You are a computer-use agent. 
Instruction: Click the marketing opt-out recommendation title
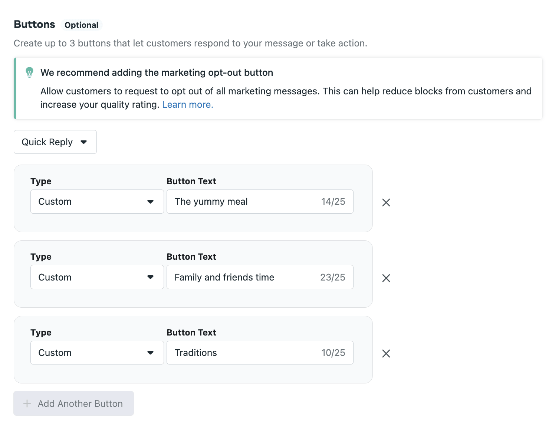tap(157, 72)
